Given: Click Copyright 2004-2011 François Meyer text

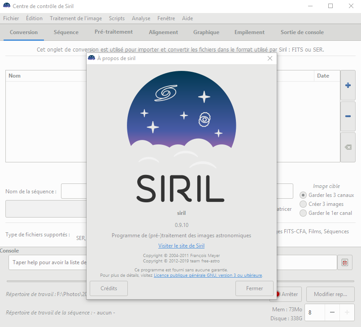Looking at the screenshot, I should click(x=181, y=255).
